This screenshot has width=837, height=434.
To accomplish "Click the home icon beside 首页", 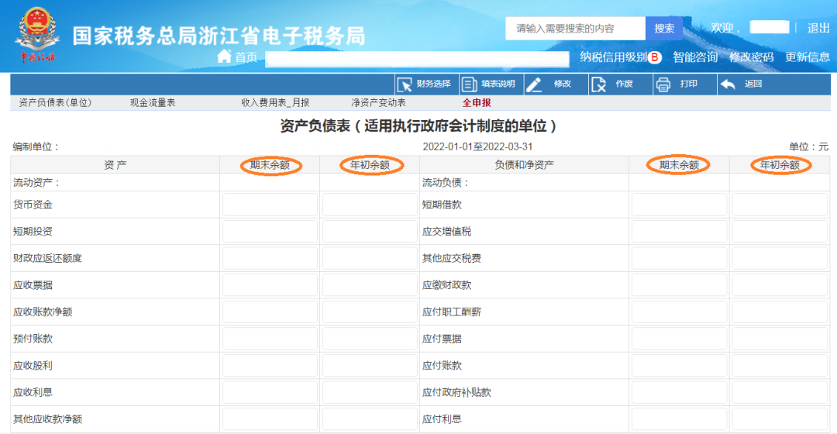I will (224, 56).
